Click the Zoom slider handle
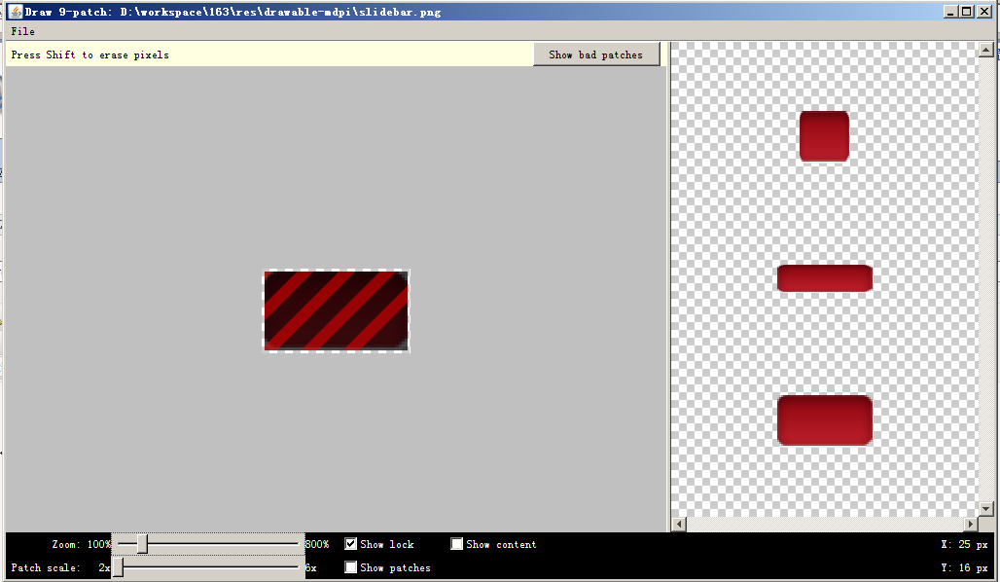Image resolution: width=1000 pixels, height=582 pixels. tap(142, 544)
